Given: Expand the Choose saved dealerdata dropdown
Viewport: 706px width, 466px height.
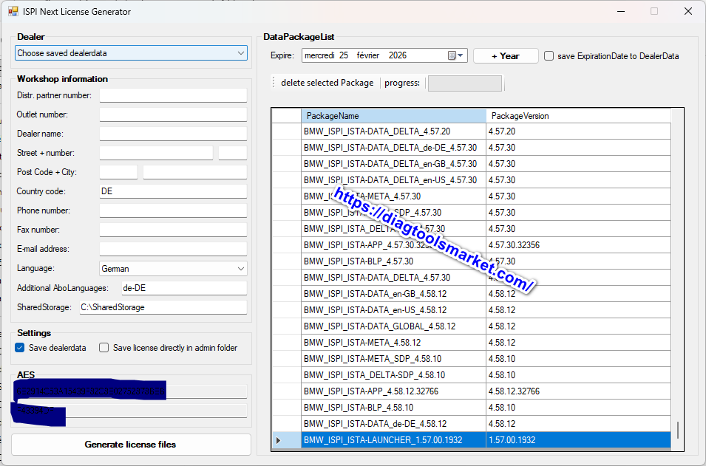Looking at the screenshot, I should pos(241,53).
